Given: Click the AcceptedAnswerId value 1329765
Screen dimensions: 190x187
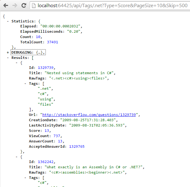Looking at the screenshot, I should tap(77, 146).
